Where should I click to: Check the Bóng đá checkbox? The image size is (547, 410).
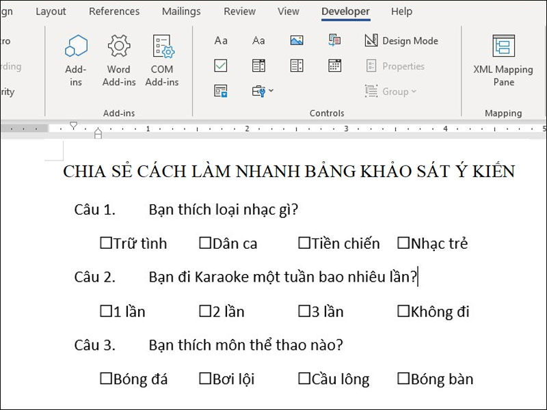tap(106, 379)
